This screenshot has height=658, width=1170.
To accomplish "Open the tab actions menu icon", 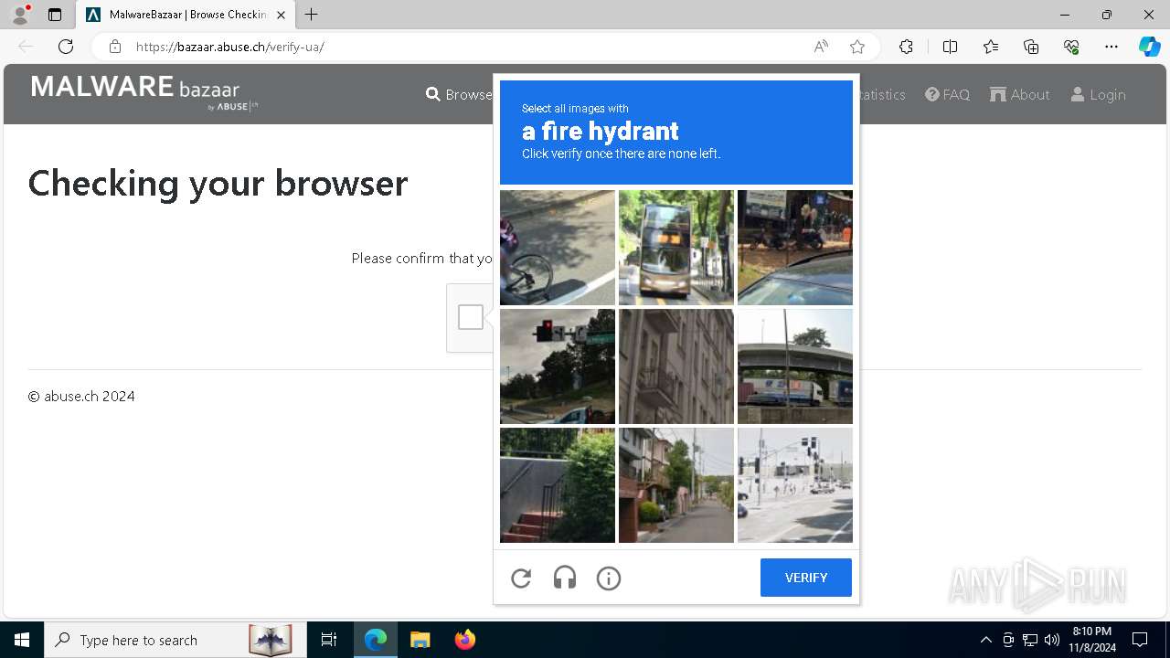I will (55, 15).
